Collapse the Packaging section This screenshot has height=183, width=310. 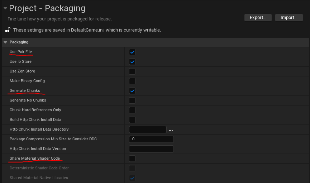point(5,42)
